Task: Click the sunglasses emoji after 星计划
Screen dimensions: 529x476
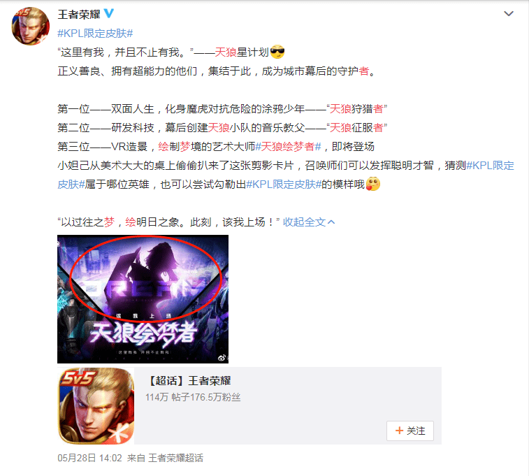Action: pyautogui.click(x=277, y=52)
